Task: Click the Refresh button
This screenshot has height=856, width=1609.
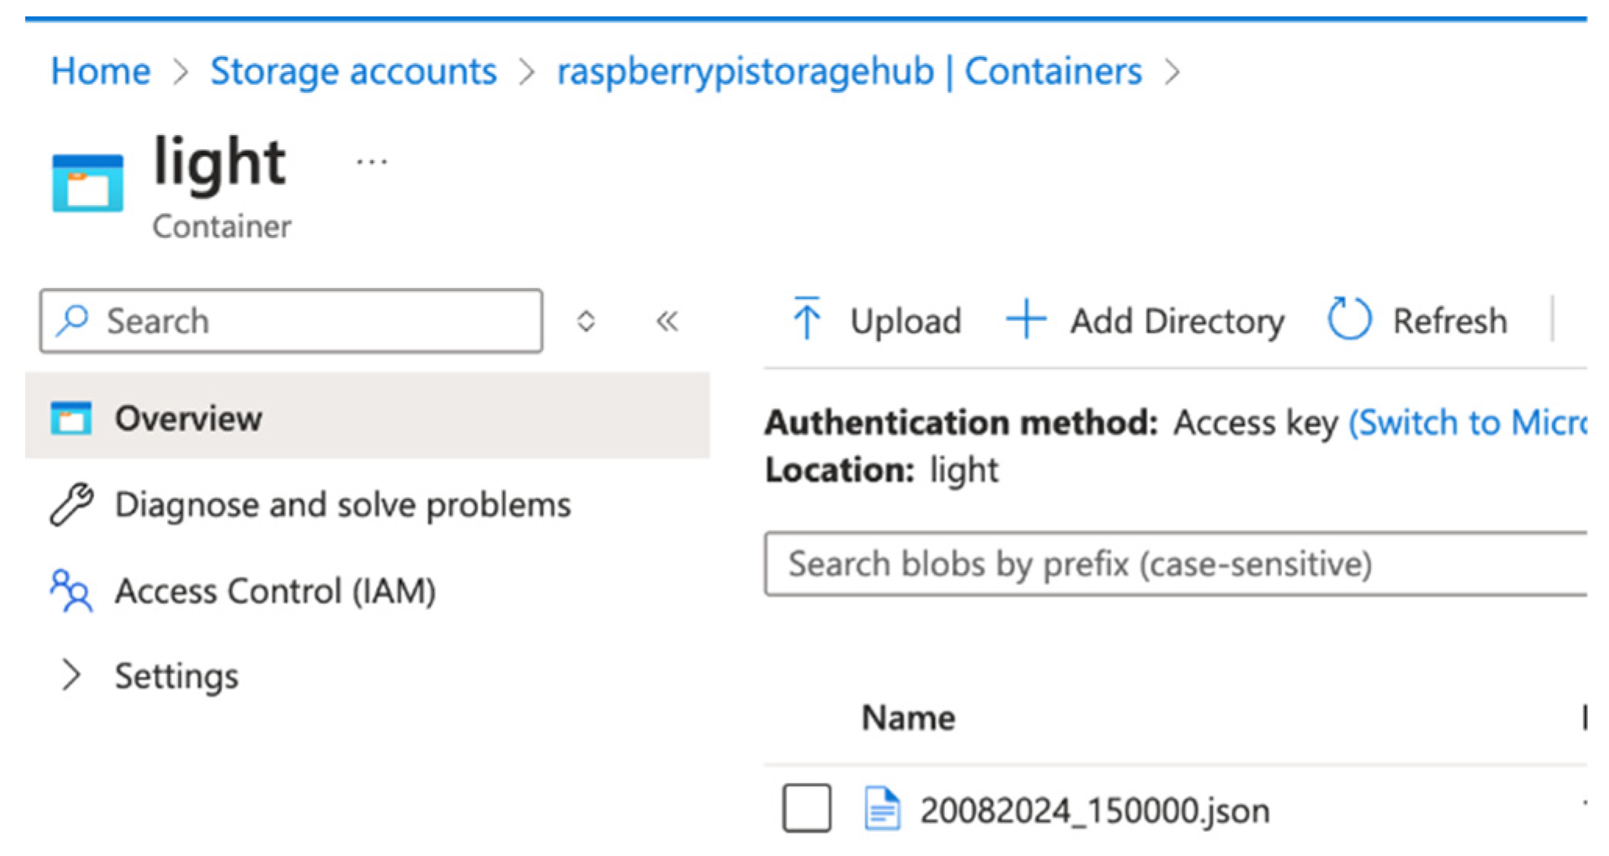Action: 1417,321
